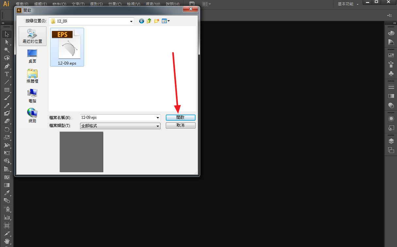Open the Color Guide panel icon

[391, 42]
